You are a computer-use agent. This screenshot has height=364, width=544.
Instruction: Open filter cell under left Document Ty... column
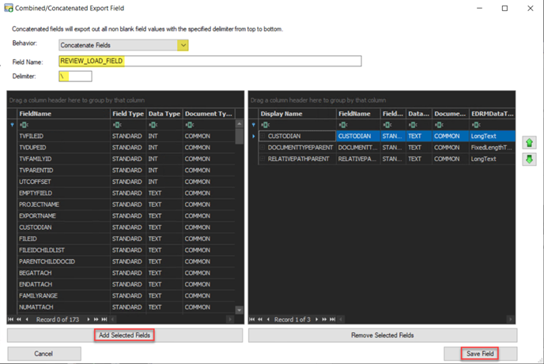coord(209,125)
